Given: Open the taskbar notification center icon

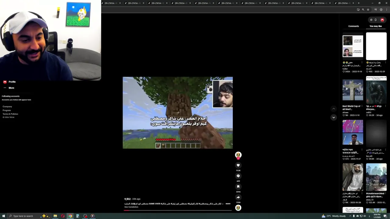Looking at the screenshot, I should tap(385, 216).
